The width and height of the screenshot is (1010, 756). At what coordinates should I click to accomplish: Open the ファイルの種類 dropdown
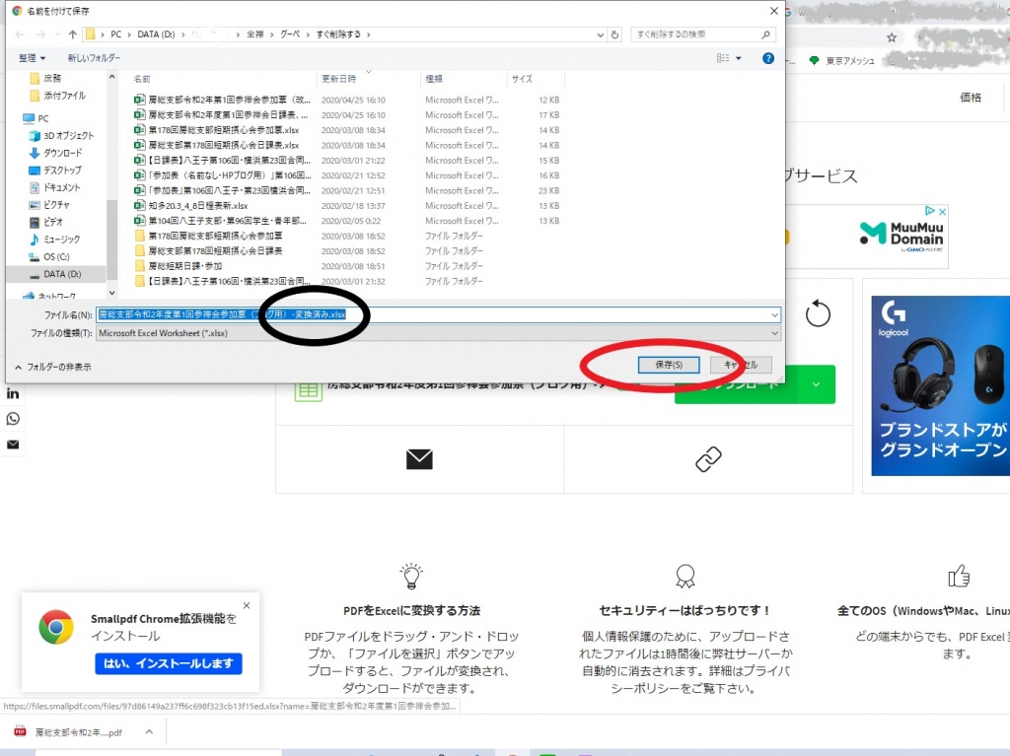tap(438, 333)
